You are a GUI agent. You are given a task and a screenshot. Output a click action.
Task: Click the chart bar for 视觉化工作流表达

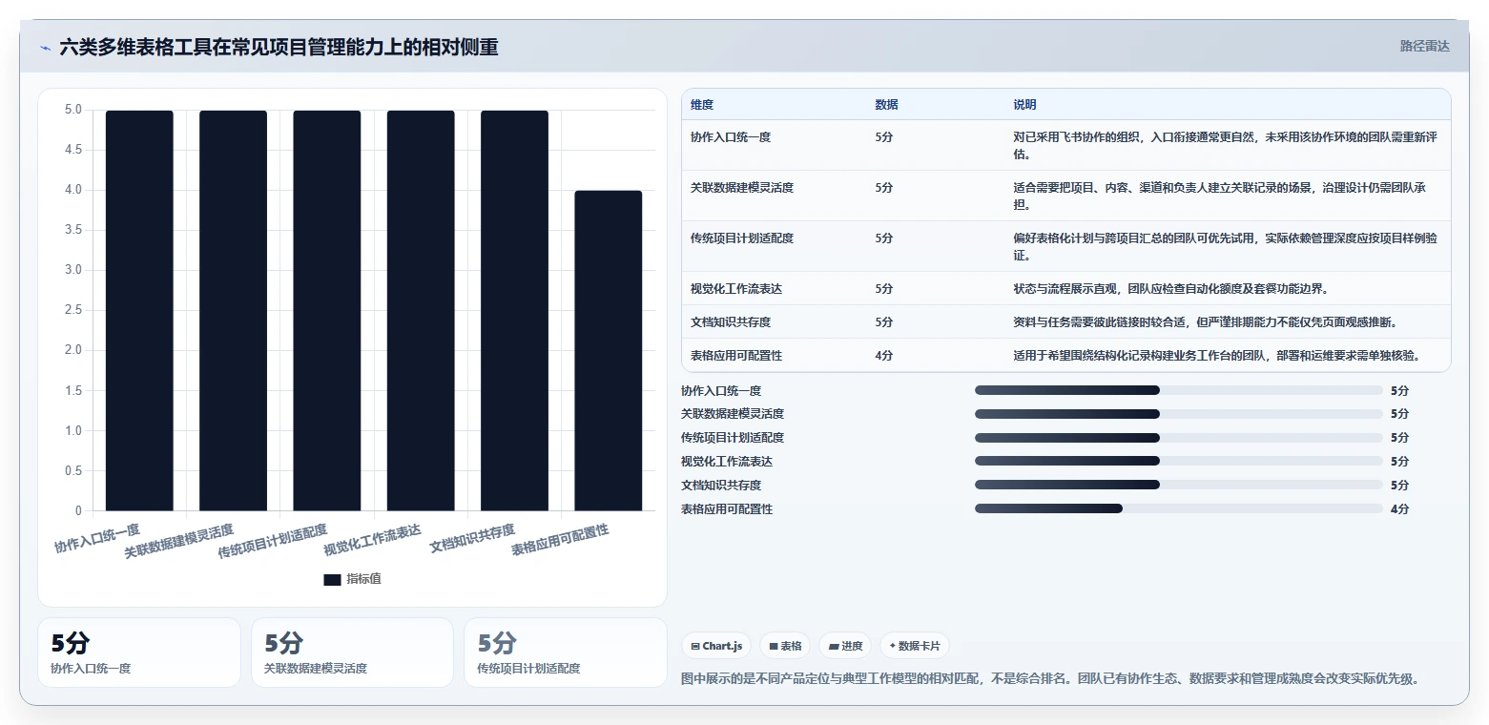[421, 310]
